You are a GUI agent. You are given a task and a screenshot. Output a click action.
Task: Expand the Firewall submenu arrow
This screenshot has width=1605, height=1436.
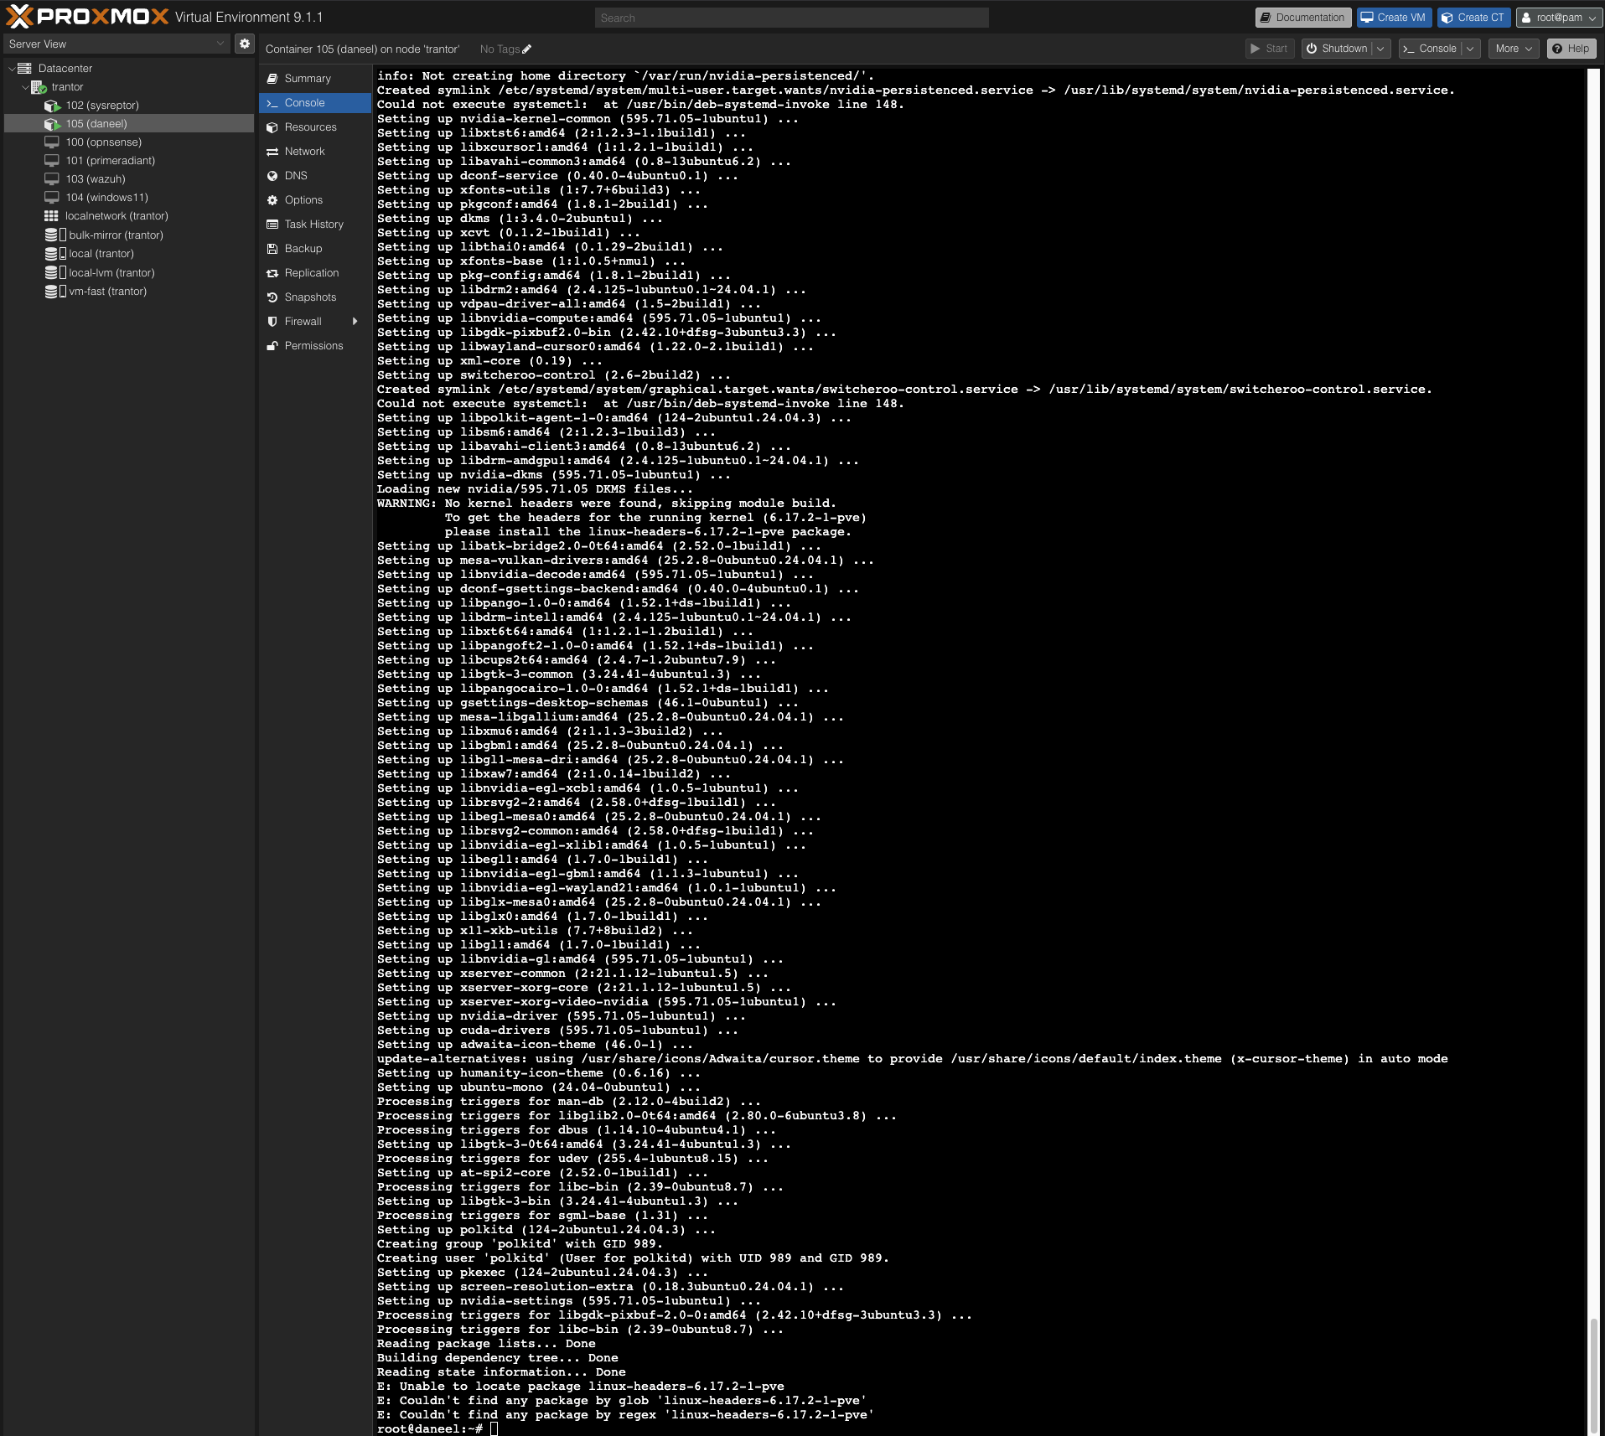[x=355, y=322]
